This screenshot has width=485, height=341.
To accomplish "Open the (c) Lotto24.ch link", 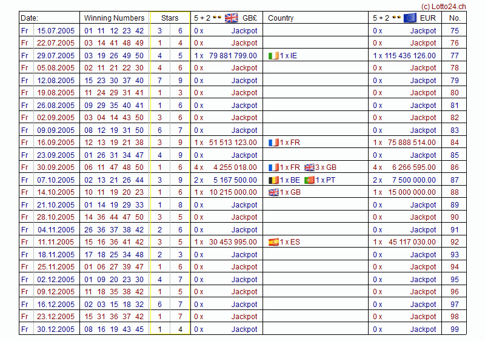I will (443, 6).
